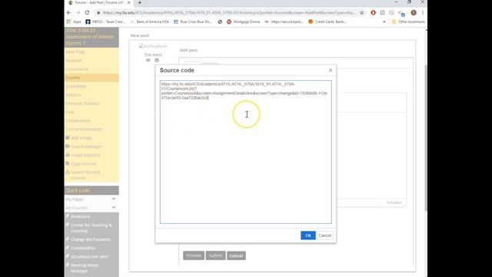Reload the page with the refresh icon

87,12
